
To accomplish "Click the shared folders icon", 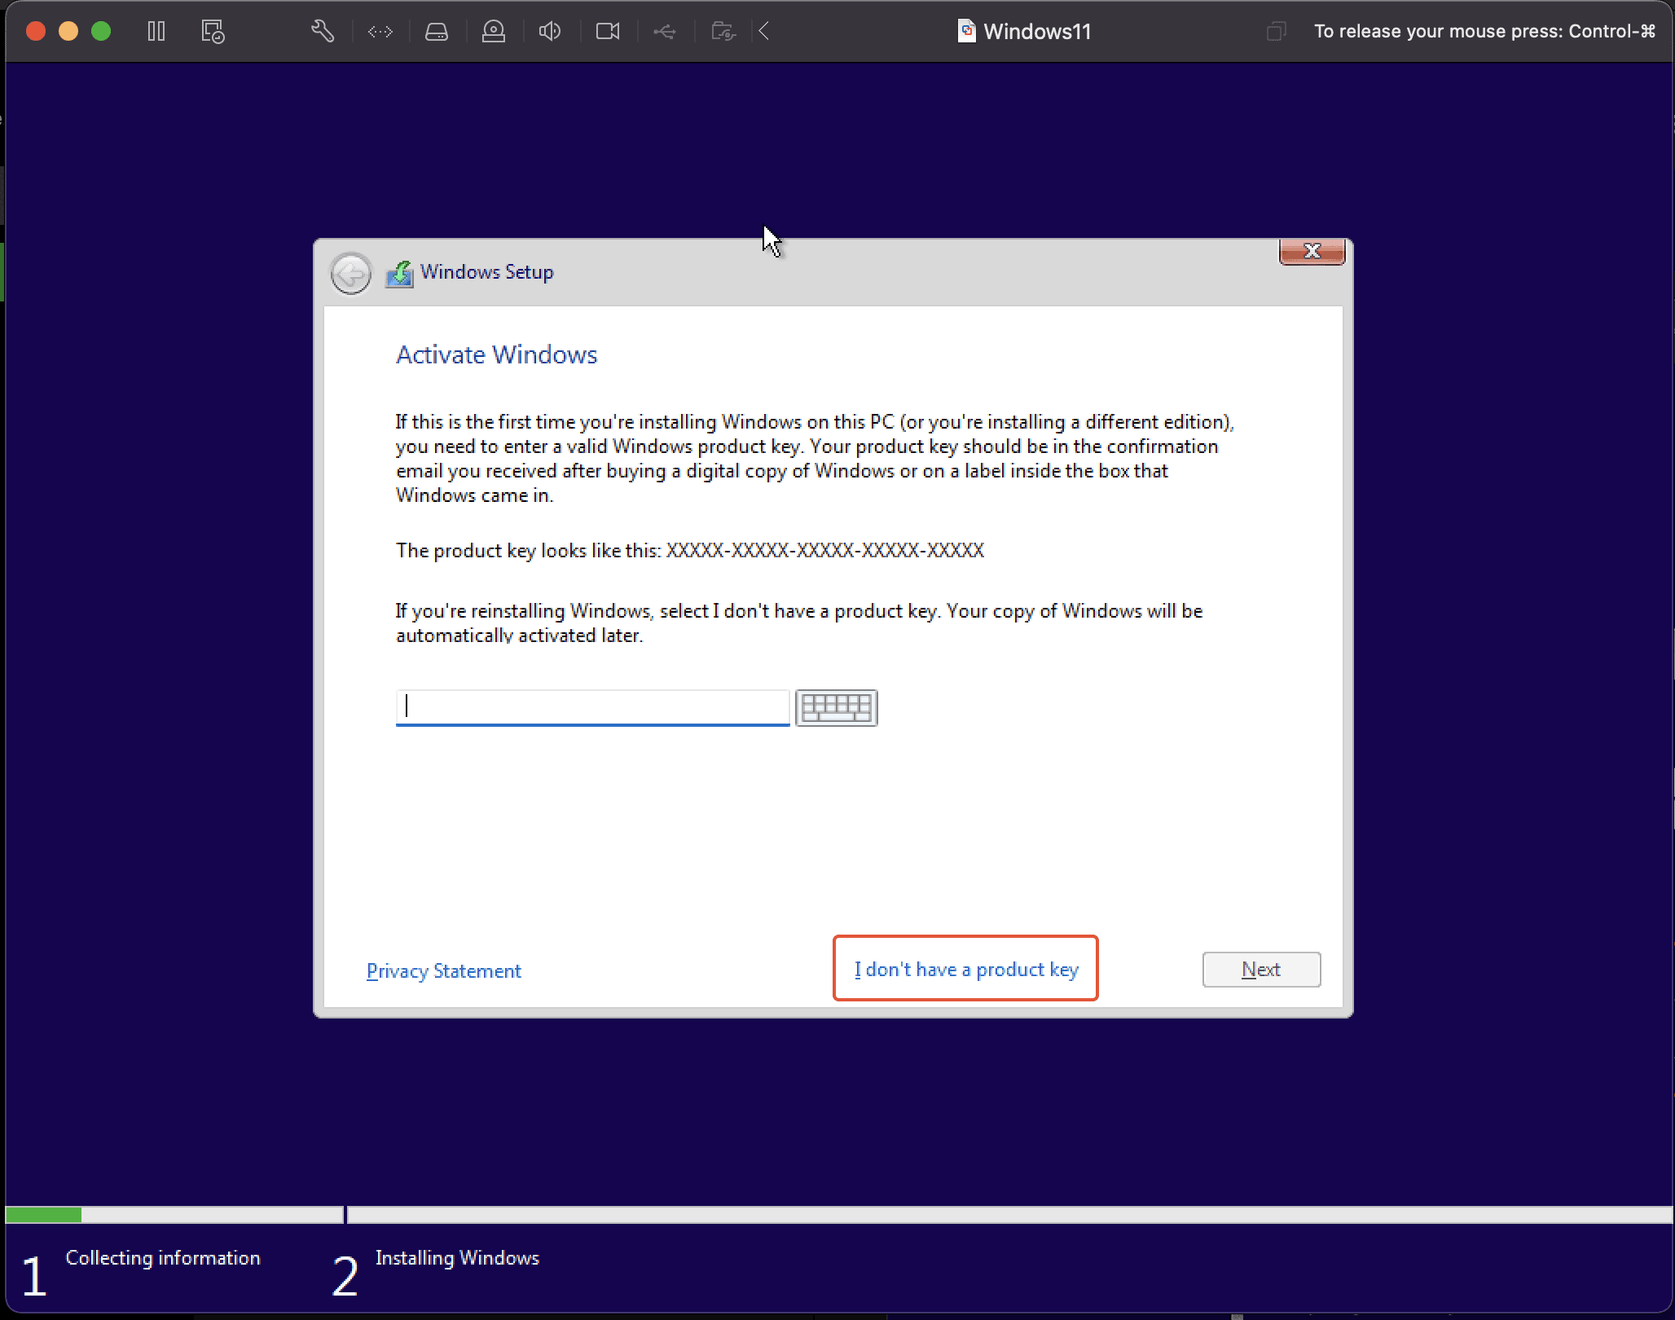I will 723,32.
